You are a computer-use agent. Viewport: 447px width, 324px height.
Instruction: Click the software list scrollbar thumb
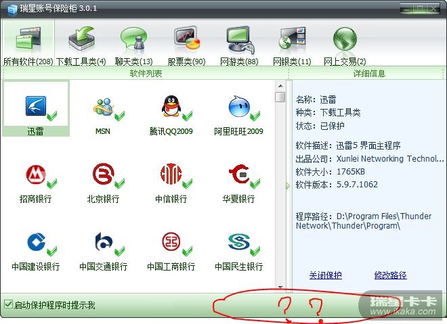click(280, 97)
